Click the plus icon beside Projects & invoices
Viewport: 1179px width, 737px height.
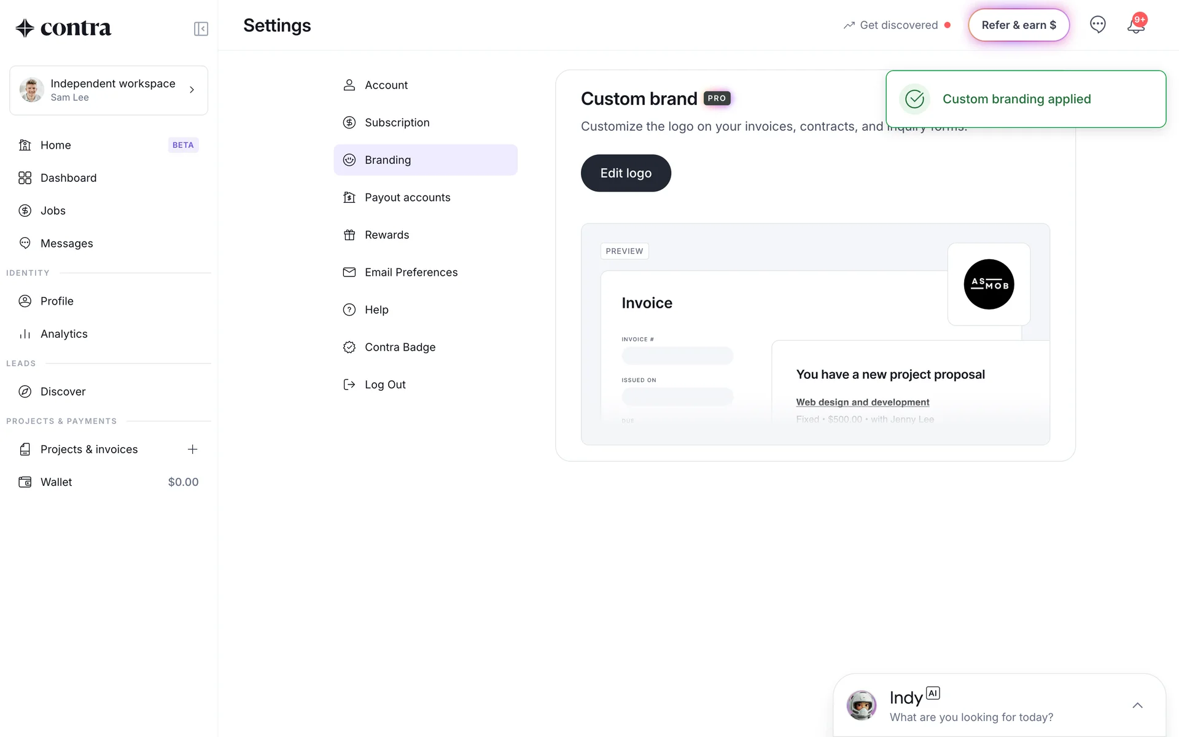pyautogui.click(x=192, y=449)
